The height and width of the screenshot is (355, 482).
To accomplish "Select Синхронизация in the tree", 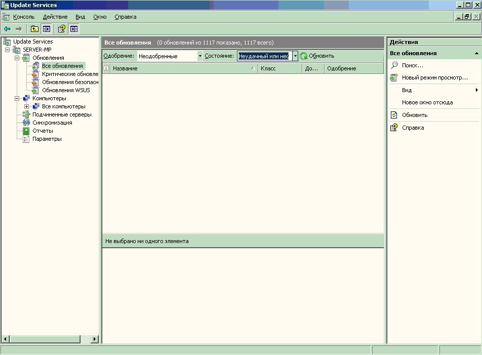I will [52, 123].
